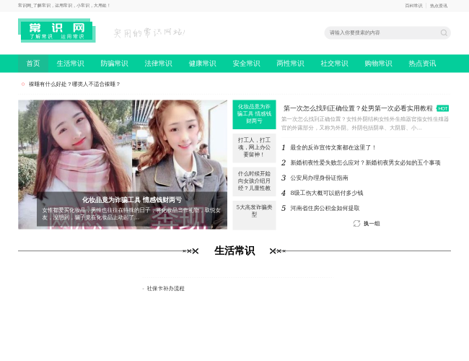Open the 两性常识 nav item
The image size is (469, 361).
tap(290, 64)
